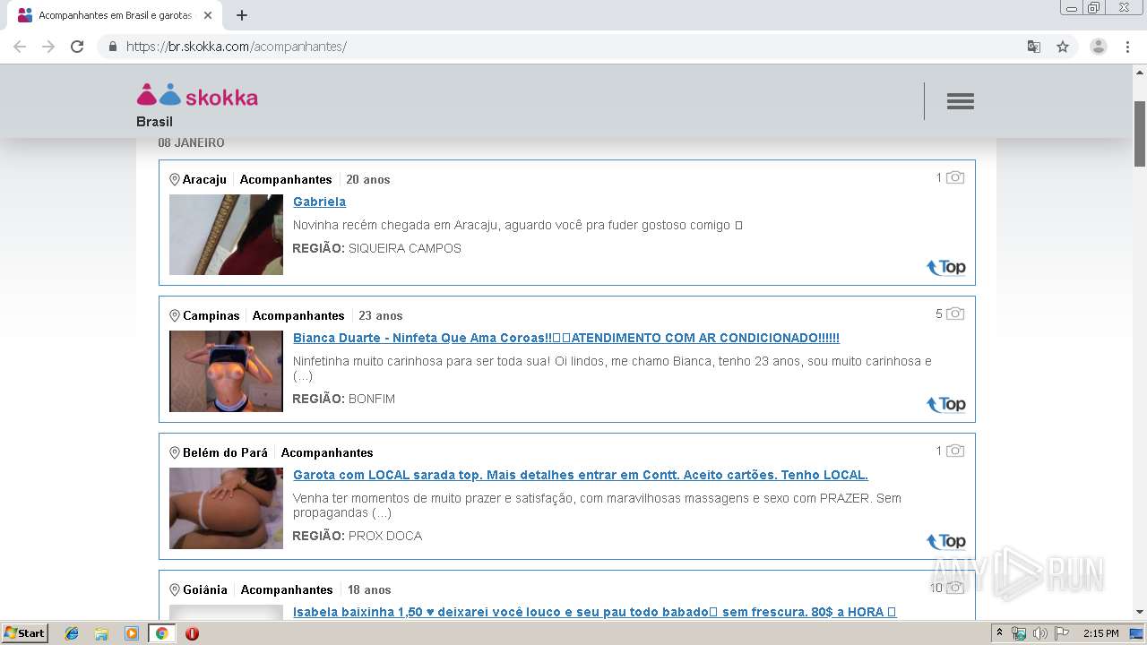
Task: Open the skokka hamburger menu
Action: (x=960, y=101)
